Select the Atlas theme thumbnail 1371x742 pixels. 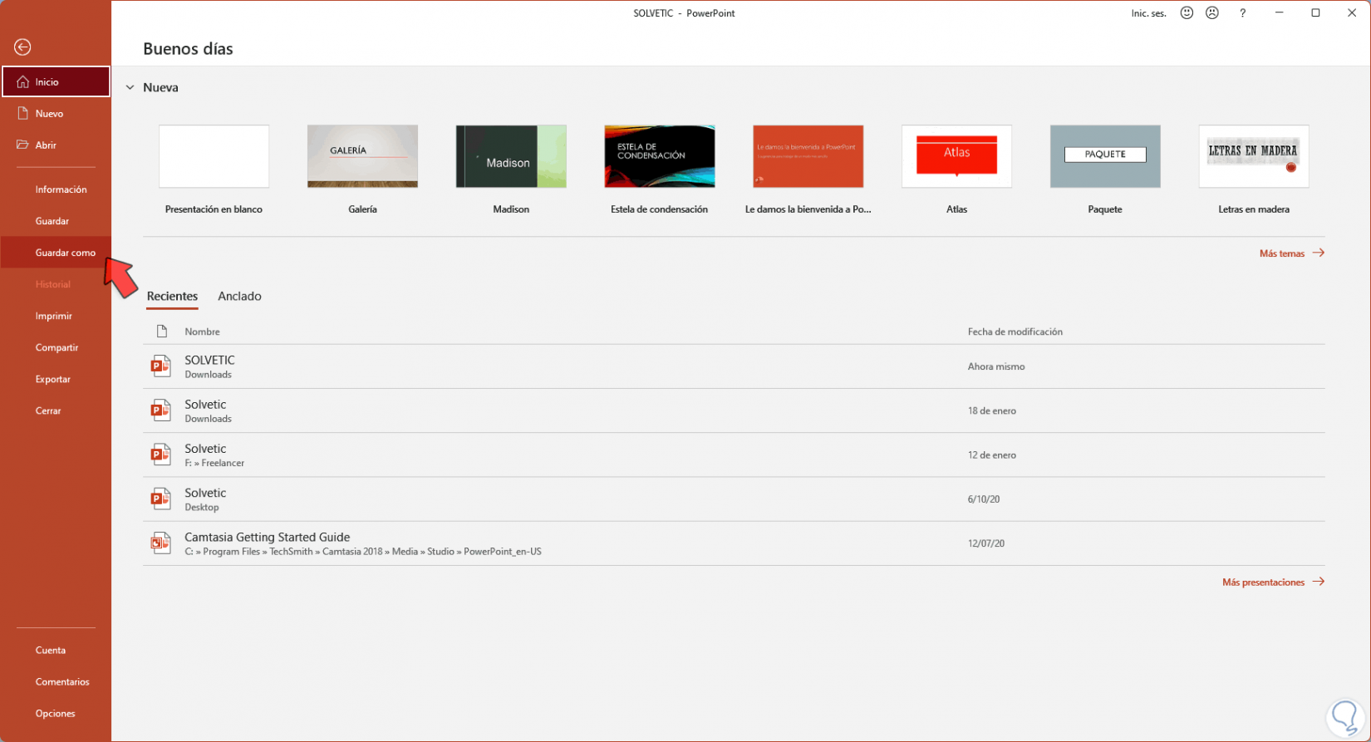pyautogui.click(x=956, y=156)
